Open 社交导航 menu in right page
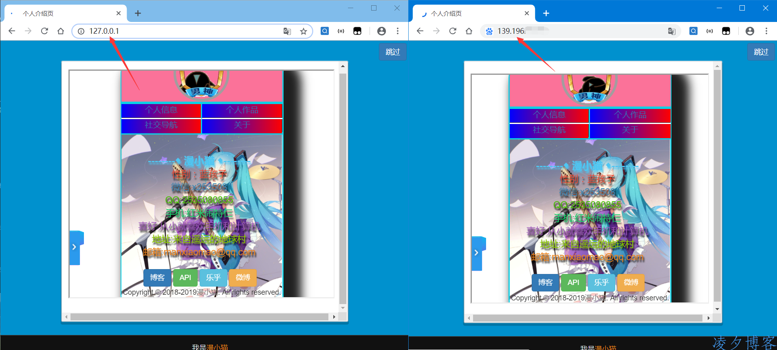Image resolution: width=777 pixels, height=350 pixels. click(549, 130)
